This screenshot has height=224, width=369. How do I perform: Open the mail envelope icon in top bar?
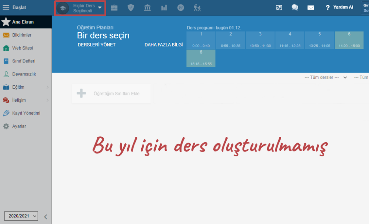311,8
